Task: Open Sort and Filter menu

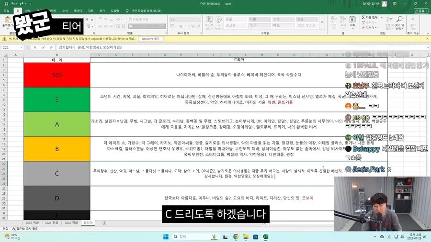Action: (x=389, y=23)
